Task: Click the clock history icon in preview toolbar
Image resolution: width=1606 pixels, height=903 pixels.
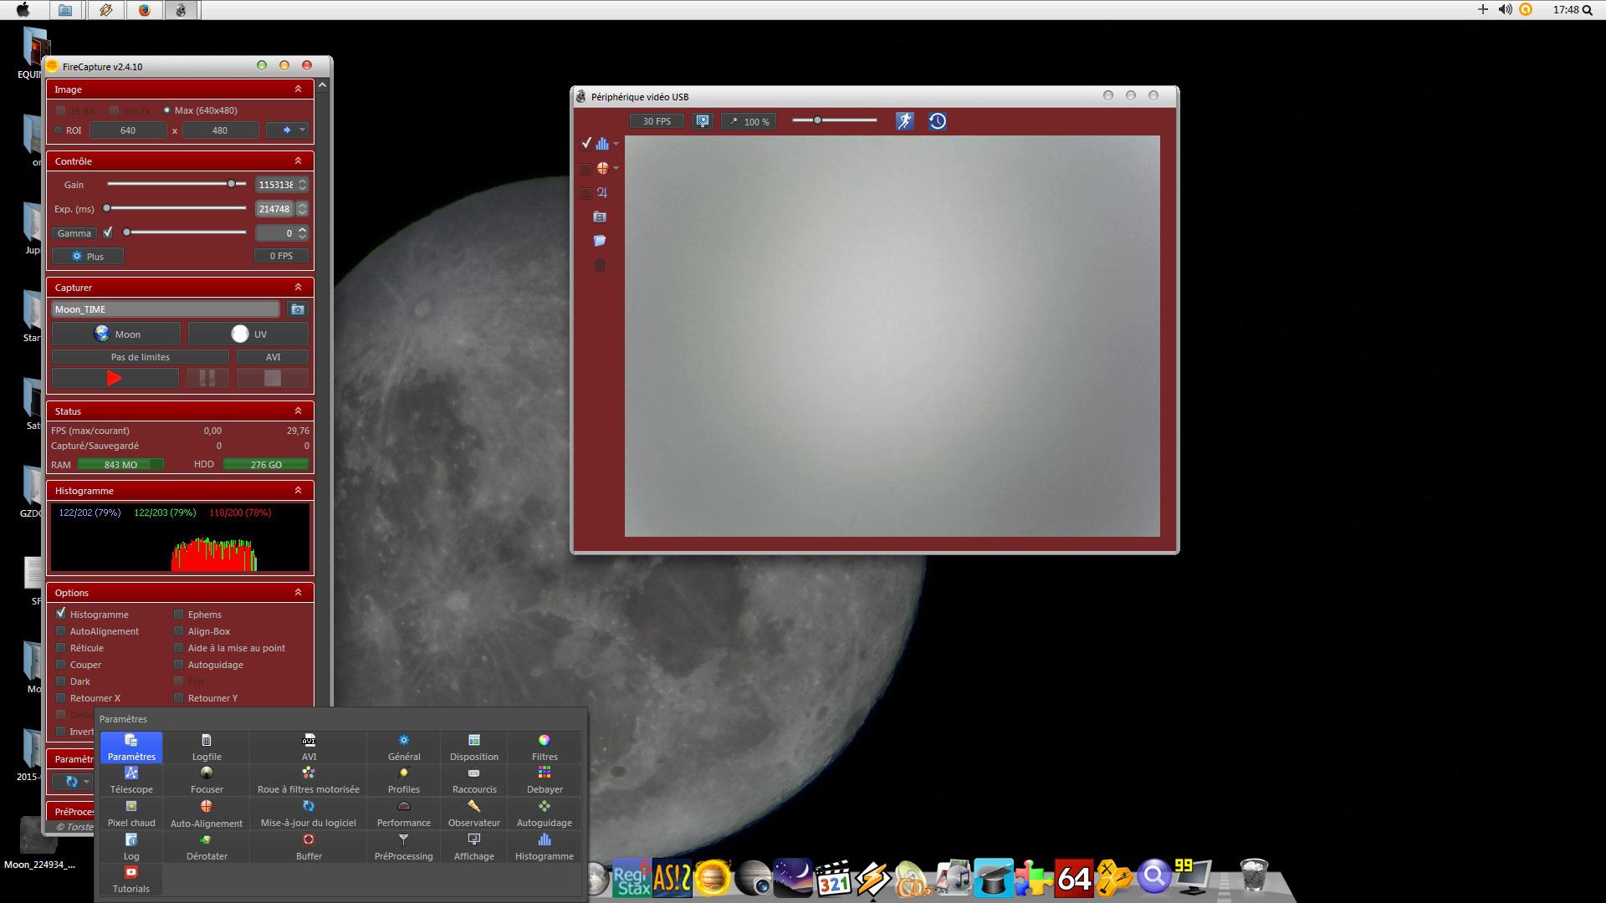Action: tap(937, 121)
